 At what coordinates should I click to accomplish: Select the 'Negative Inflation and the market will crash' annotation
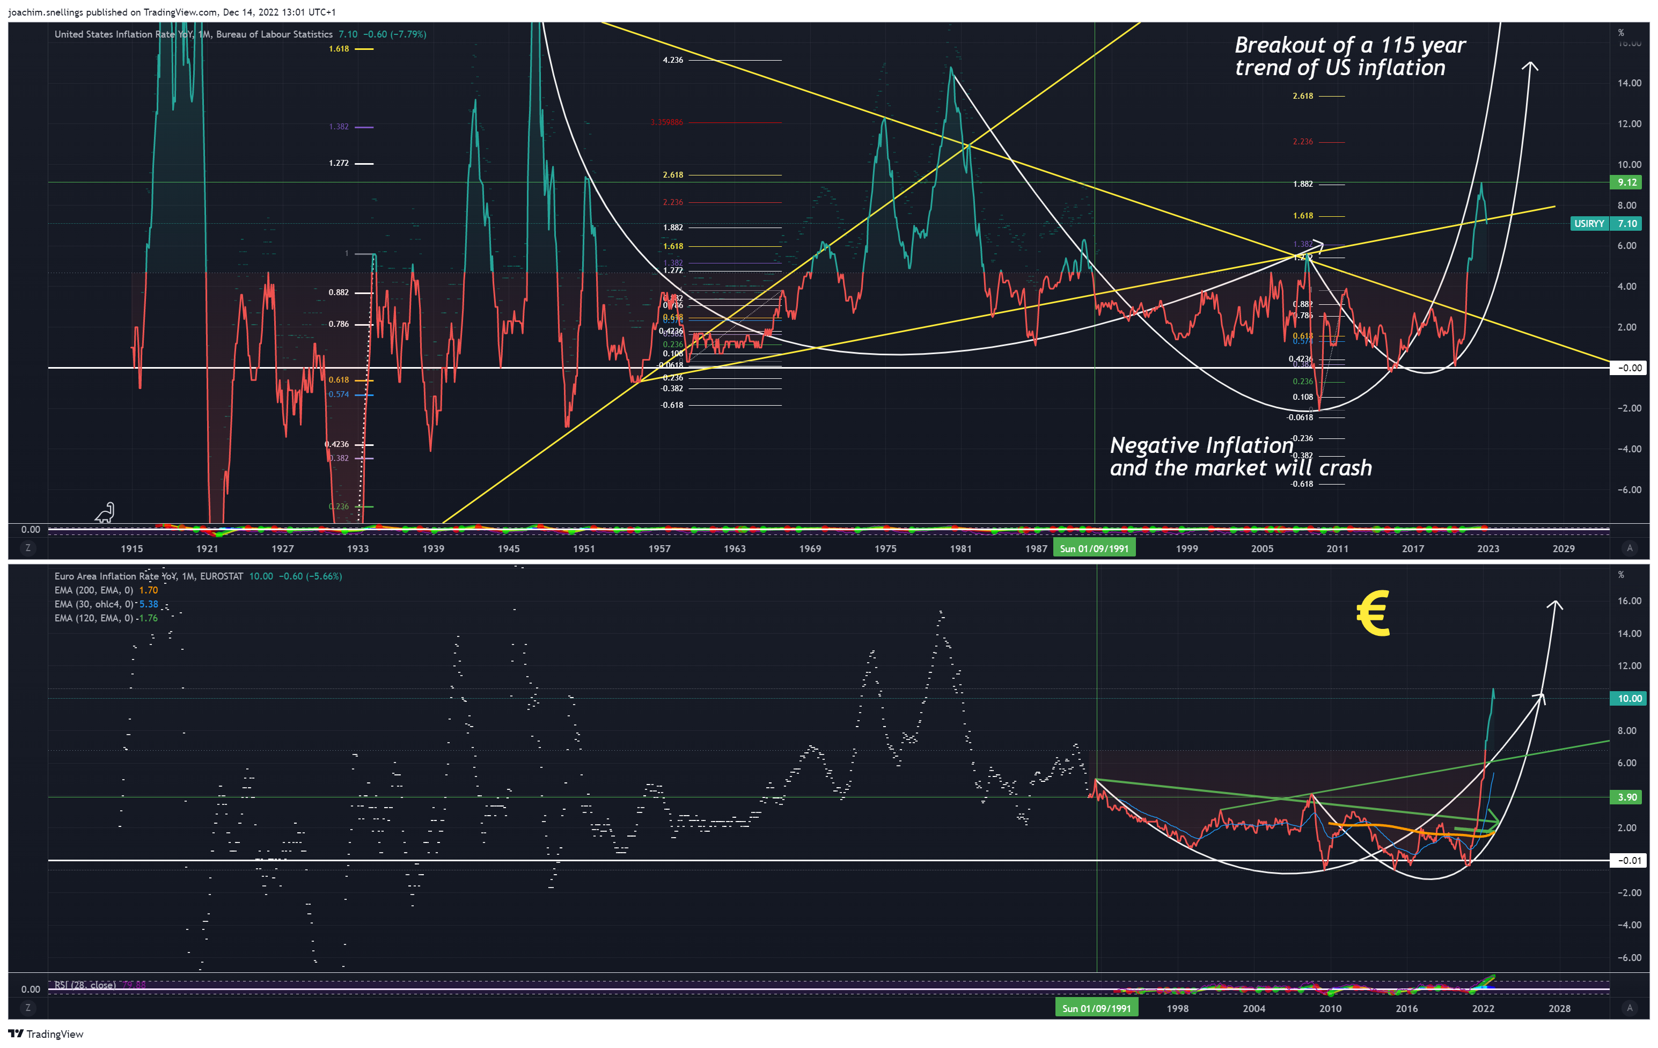pos(1241,456)
